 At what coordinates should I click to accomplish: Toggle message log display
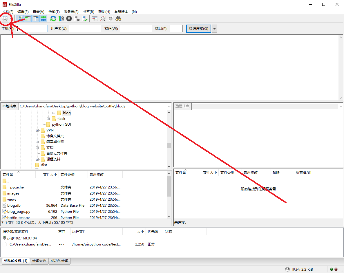coord(20,19)
